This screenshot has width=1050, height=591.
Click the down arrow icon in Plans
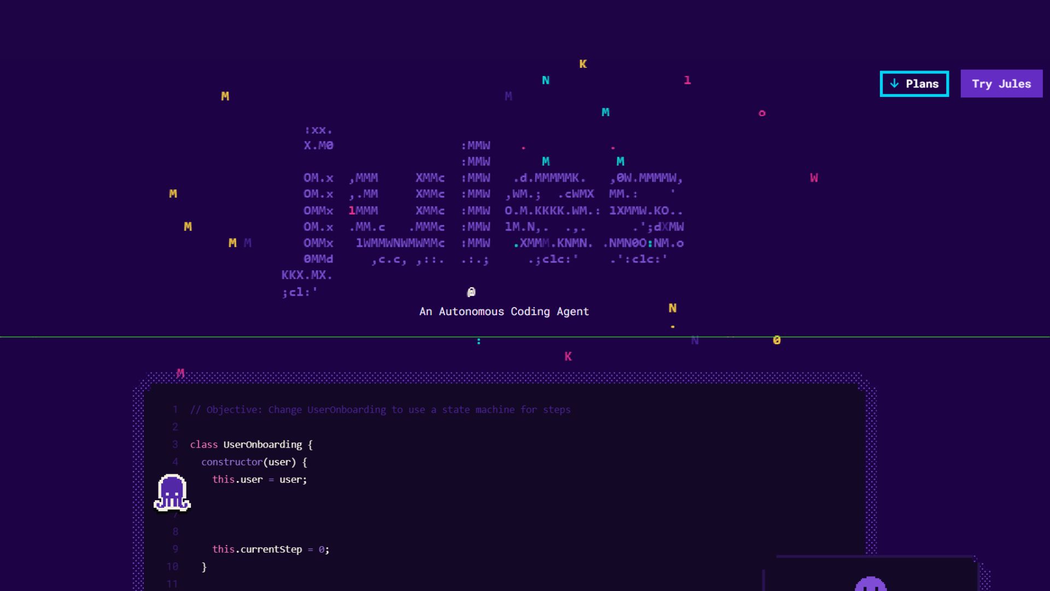(894, 84)
